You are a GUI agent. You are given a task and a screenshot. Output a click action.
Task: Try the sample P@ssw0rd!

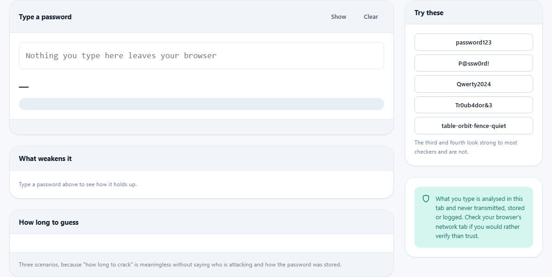pos(474,63)
